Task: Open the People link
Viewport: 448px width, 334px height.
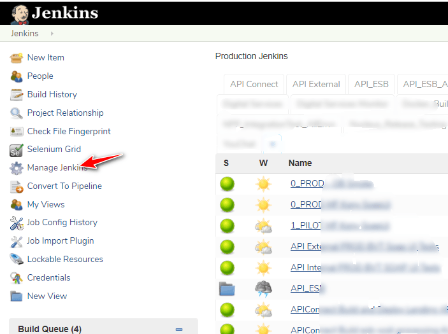Action: pyautogui.click(x=40, y=76)
